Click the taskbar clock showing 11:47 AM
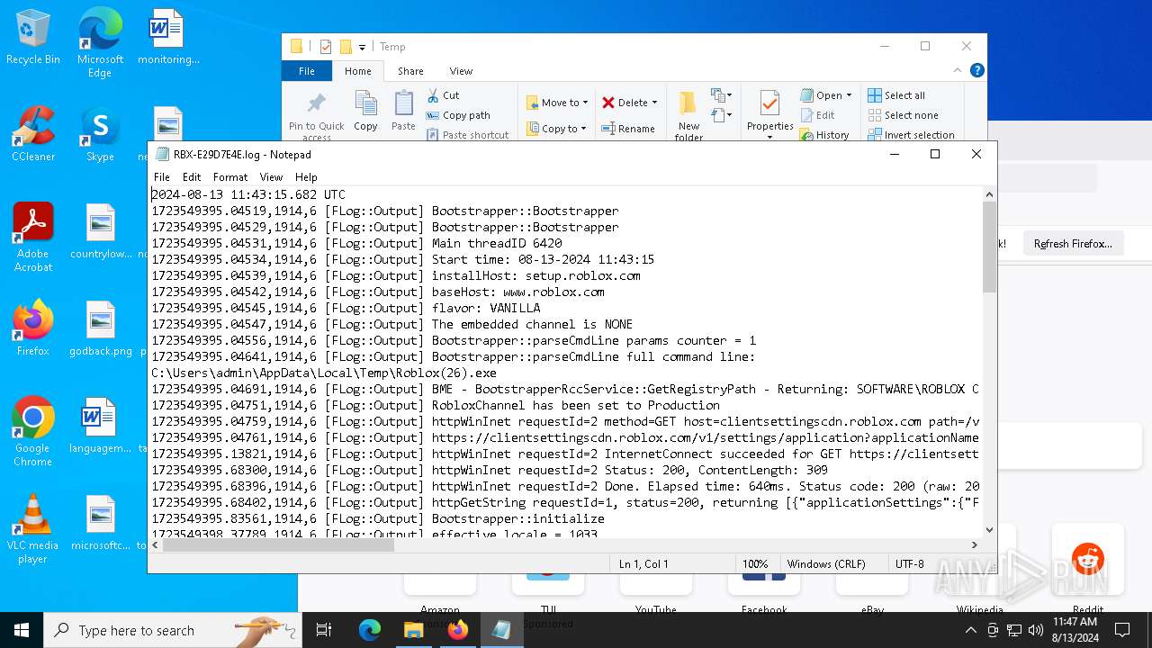1152x648 pixels. tap(1075, 630)
